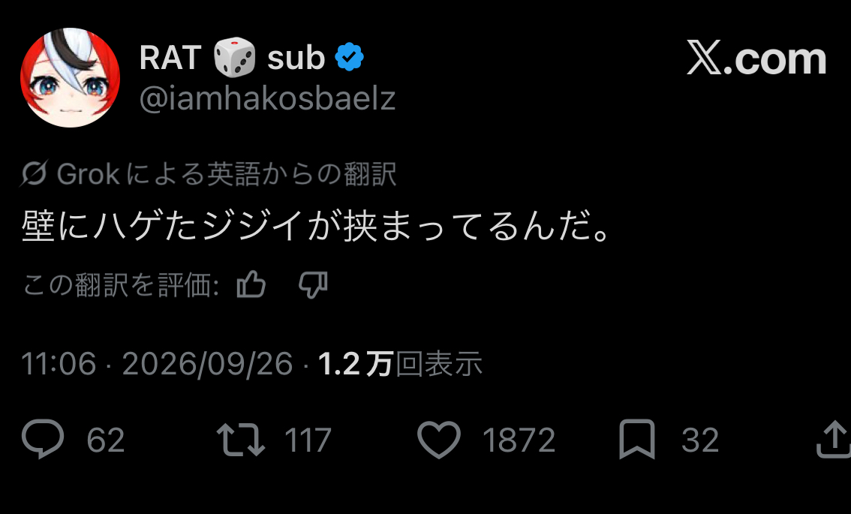Open the share upload icon
The height and width of the screenshot is (514, 851).
point(834,439)
